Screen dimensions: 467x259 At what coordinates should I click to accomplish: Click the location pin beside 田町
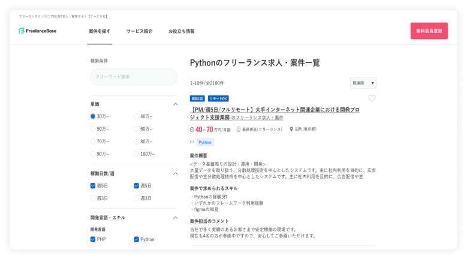[x=291, y=129]
